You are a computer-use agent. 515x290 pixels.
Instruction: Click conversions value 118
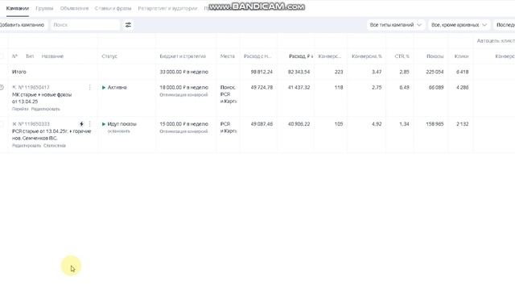click(x=339, y=88)
